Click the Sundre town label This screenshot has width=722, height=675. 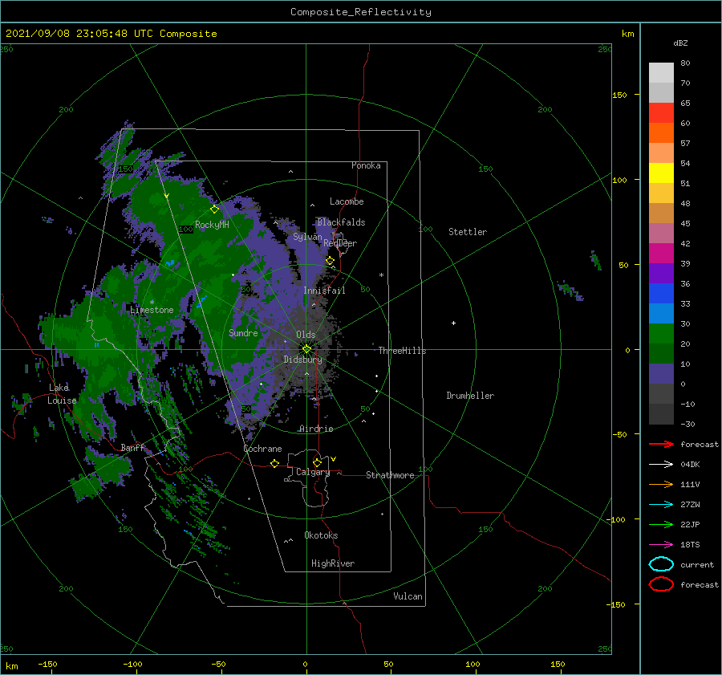click(x=243, y=333)
